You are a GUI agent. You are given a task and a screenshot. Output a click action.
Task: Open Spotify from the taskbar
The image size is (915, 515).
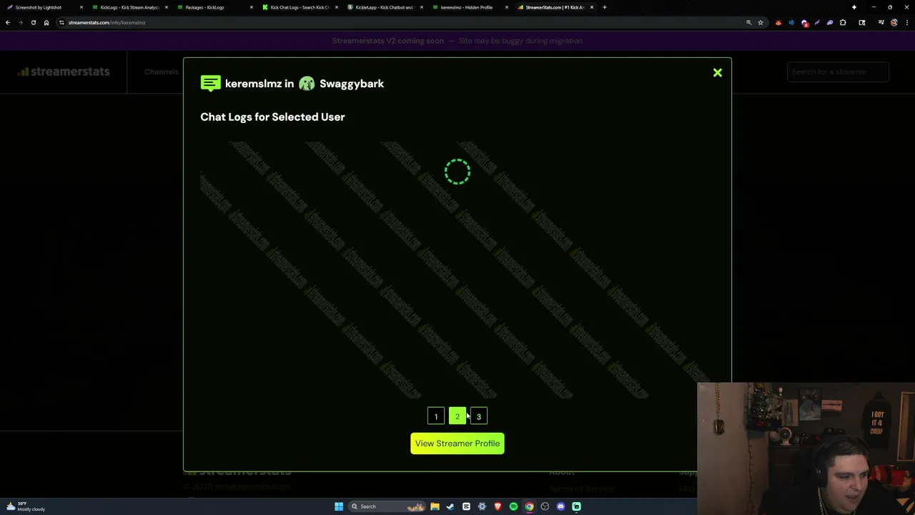point(513,506)
